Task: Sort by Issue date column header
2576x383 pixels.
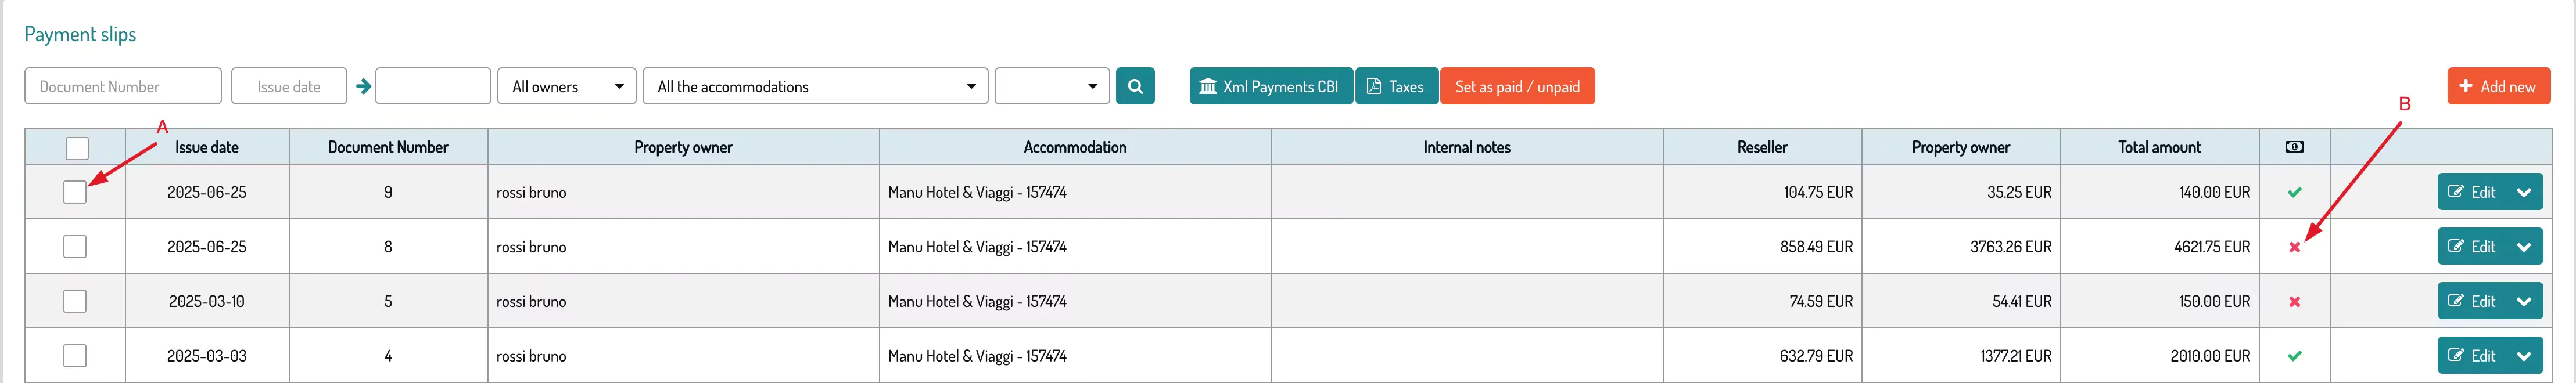Action: (x=207, y=147)
